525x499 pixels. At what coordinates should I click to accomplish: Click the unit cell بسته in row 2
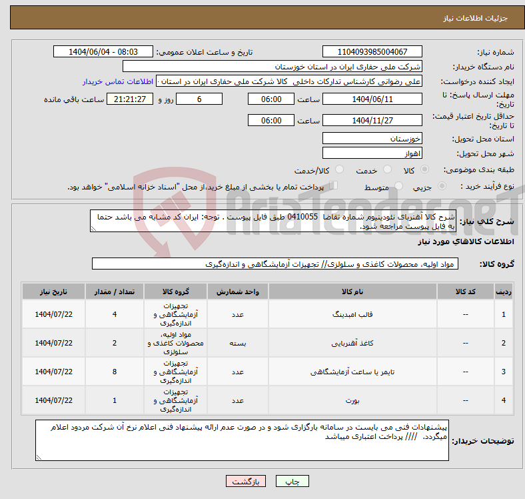pos(237,343)
